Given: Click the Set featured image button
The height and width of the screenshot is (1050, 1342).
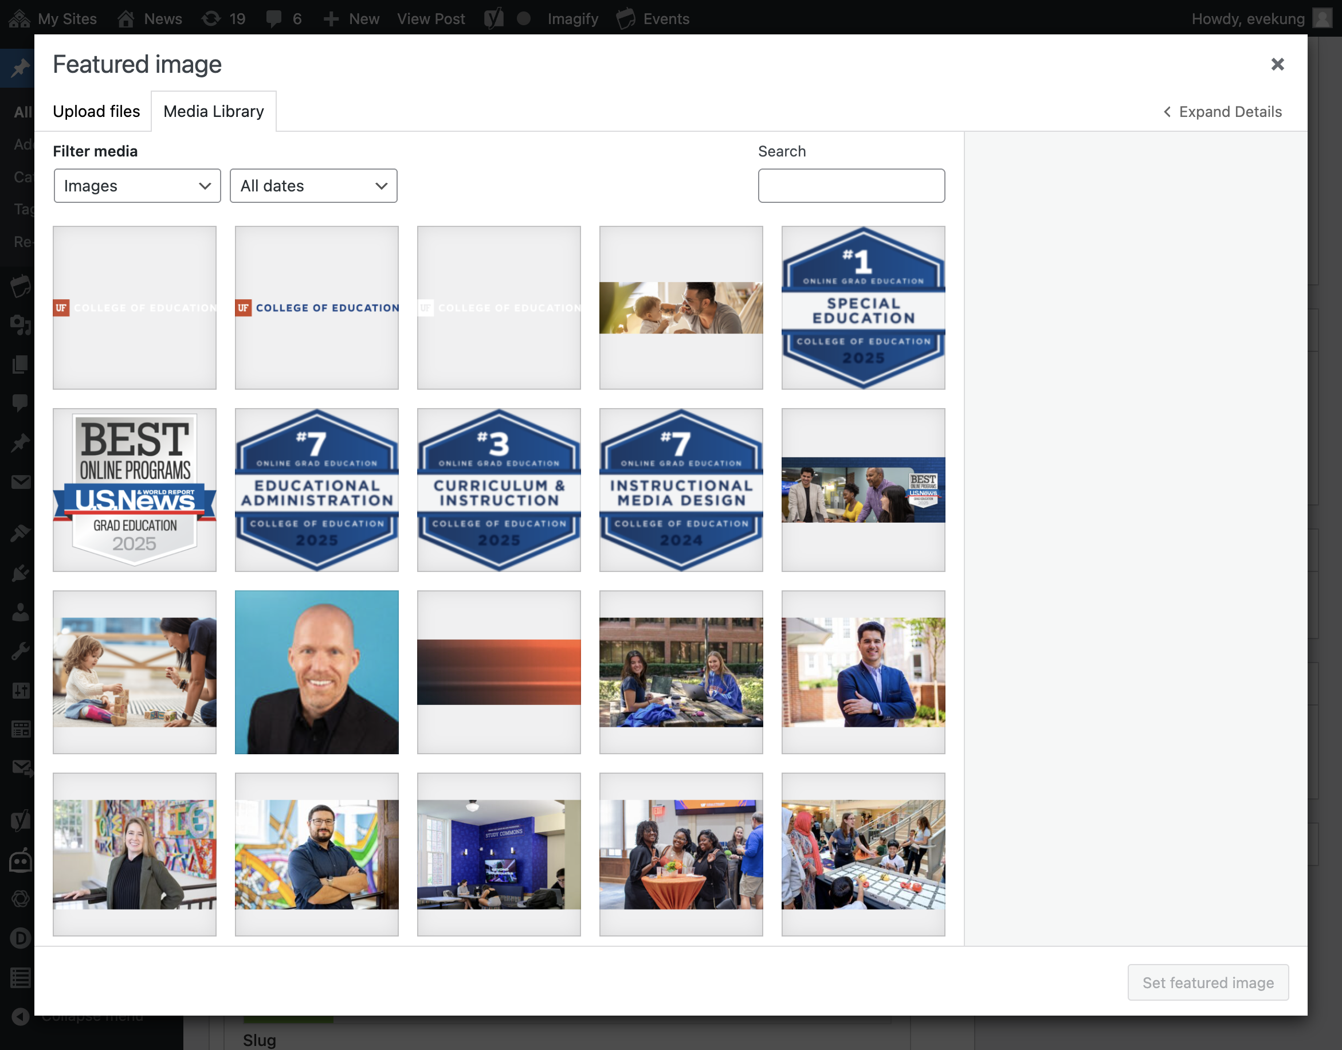Looking at the screenshot, I should coord(1207,982).
